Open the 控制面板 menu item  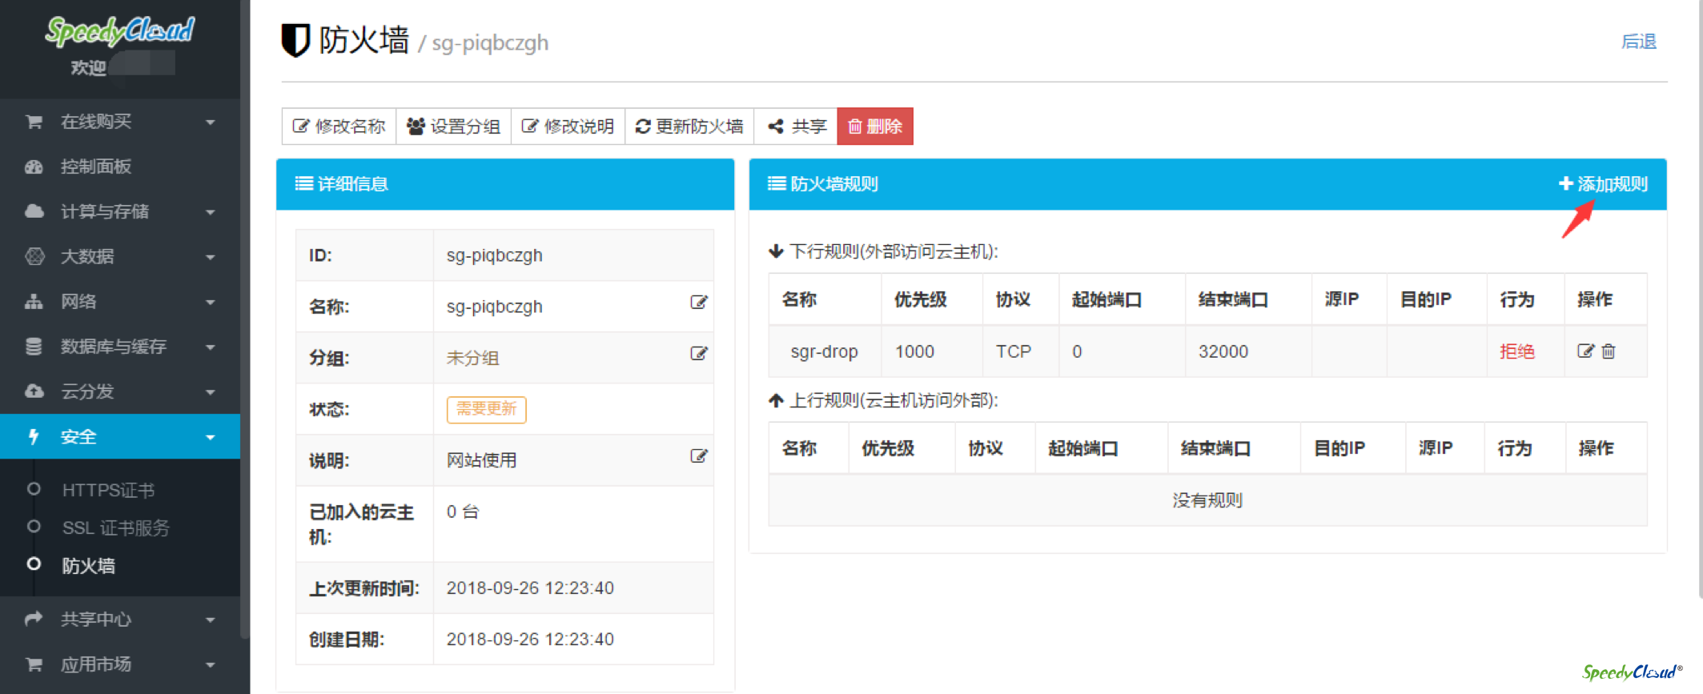coord(120,166)
